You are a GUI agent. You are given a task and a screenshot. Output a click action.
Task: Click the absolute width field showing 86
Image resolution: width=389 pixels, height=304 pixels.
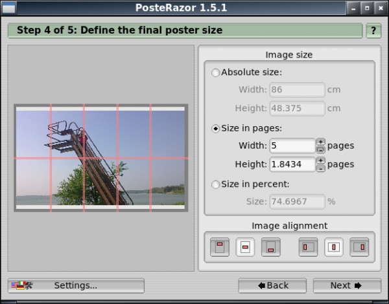pos(297,90)
